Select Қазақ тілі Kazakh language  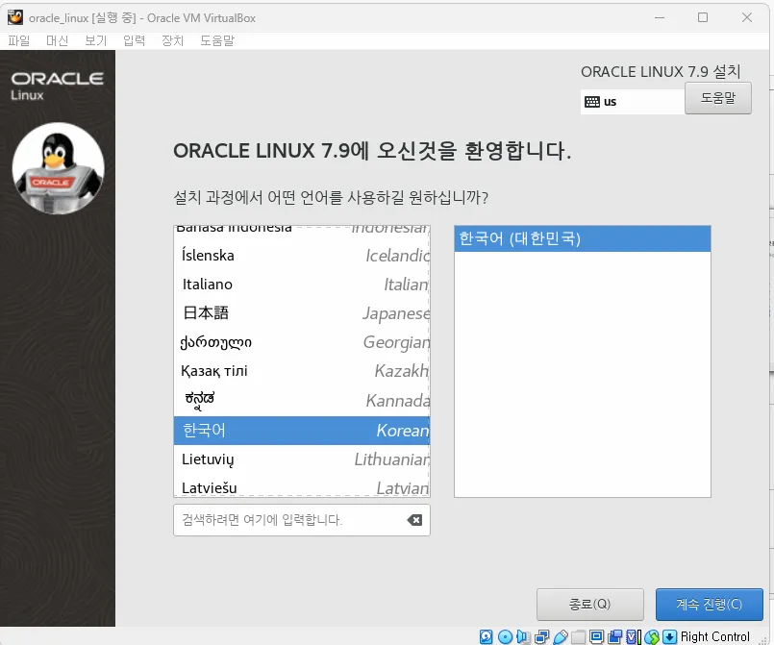(302, 371)
